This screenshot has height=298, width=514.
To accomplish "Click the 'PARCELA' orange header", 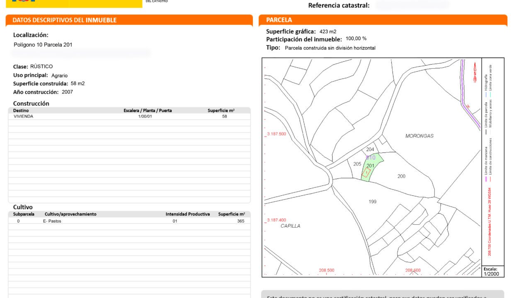I will (x=383, y=20).
